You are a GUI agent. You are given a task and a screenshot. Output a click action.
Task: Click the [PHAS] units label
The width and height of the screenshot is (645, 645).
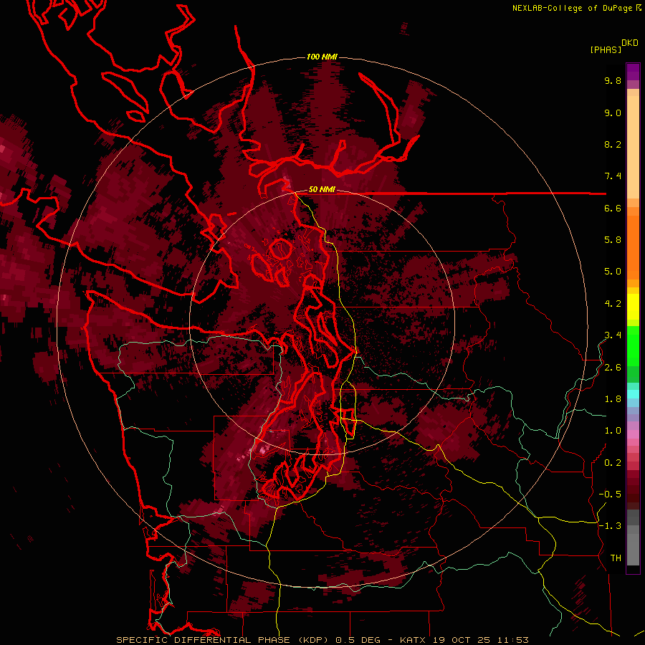click(606, 49)
